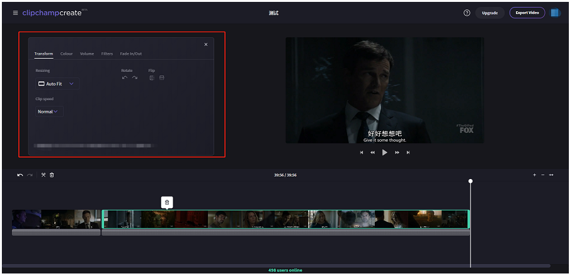Rotate clip counter-clockwise
The height and width of the screenshot is (276, 572).
(125, 78)
